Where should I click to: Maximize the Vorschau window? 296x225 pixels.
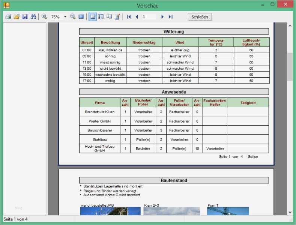click(x=272, y=4)
